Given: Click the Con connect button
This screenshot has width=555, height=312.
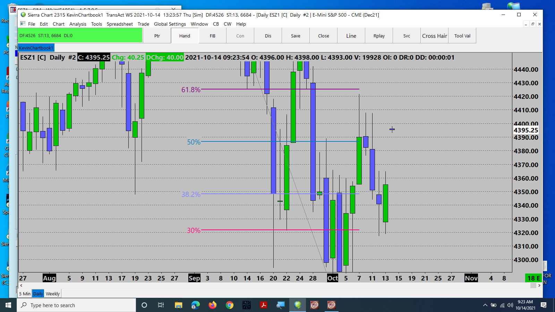Looking at the screenshot, I should pos(240,36).
